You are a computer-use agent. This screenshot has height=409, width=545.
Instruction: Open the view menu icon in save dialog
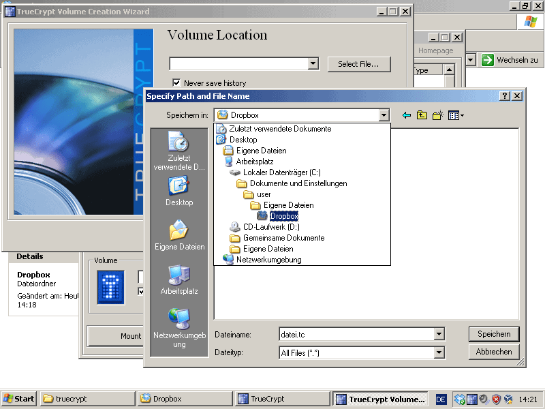click(x=456, y=115)
